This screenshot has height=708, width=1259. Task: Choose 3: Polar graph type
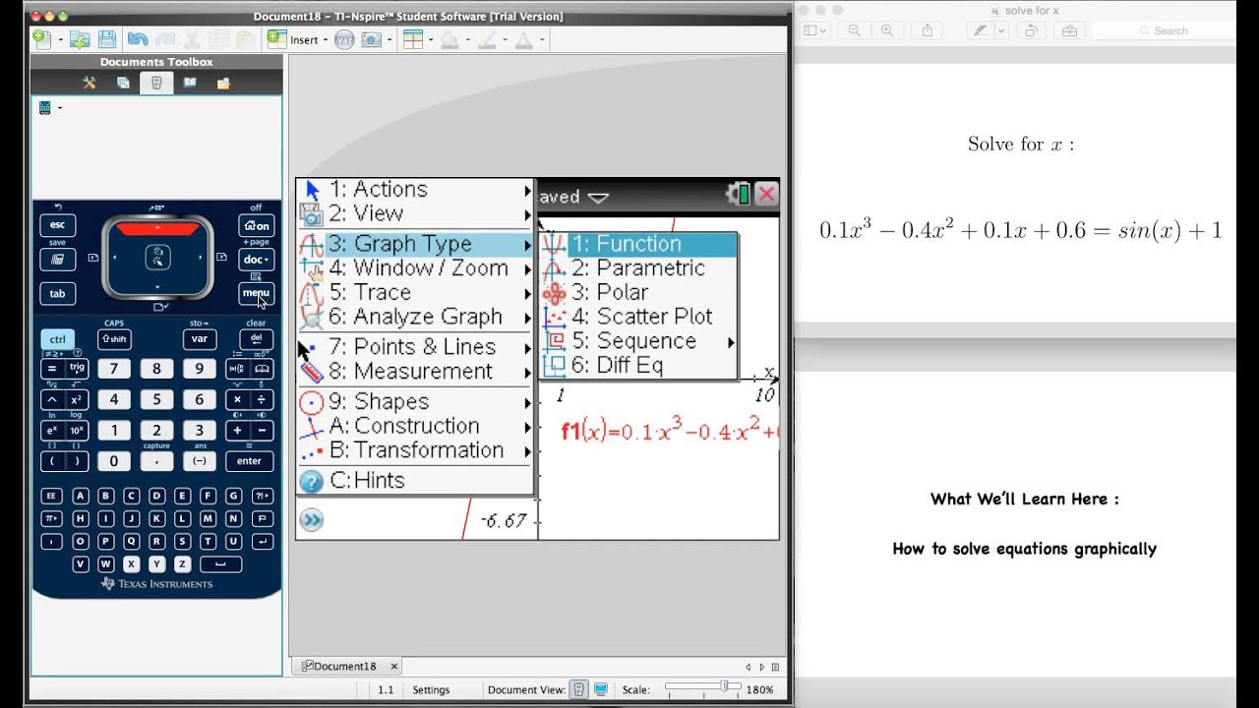tap(638, 292)
